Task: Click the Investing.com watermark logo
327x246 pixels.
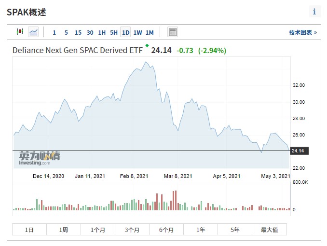Action: point(40,159)
